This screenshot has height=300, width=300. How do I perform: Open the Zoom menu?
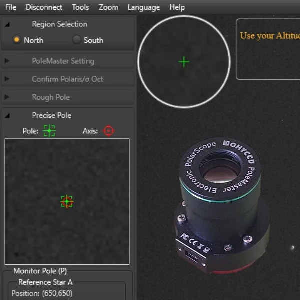108,7
